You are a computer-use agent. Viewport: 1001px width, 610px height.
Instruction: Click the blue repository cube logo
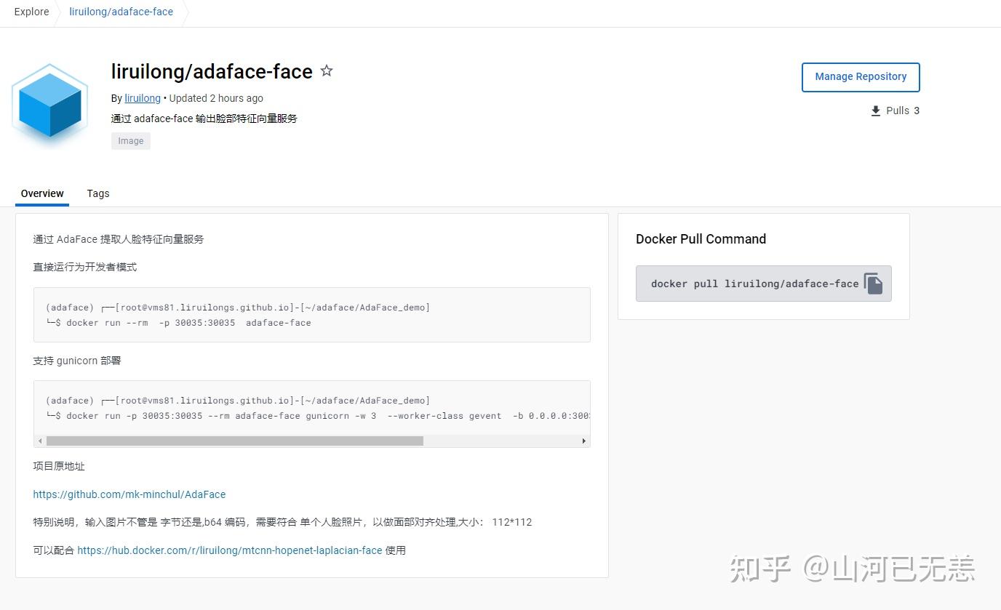[x=49, y=104]
